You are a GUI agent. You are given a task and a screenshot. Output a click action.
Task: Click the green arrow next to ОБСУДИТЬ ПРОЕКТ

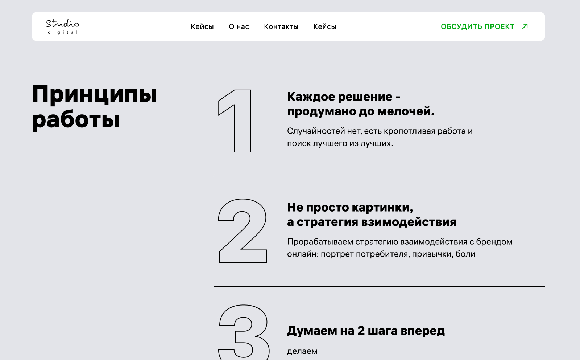(x=525, y=26)
